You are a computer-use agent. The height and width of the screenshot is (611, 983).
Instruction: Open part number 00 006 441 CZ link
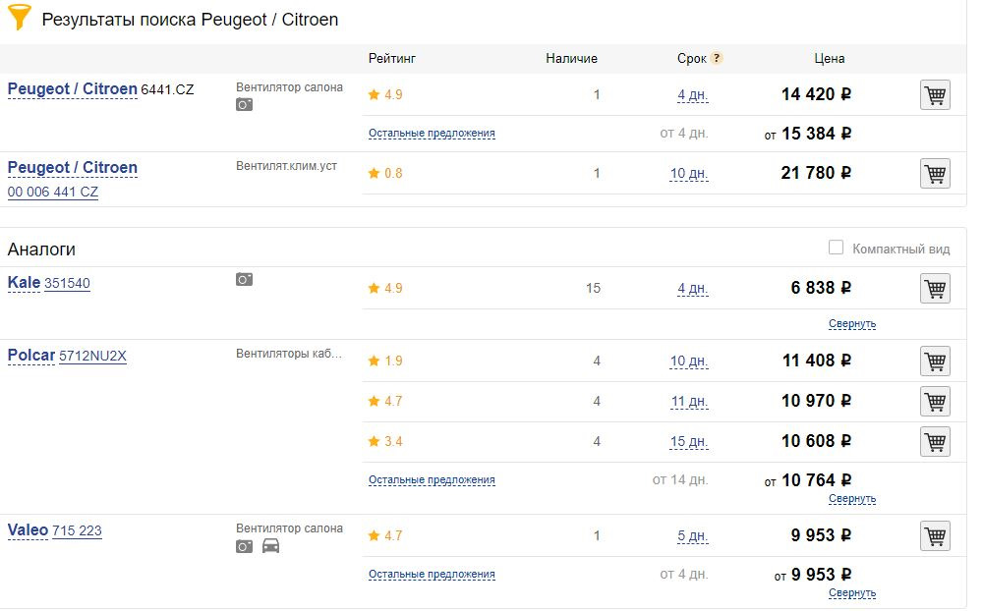coord(53,193)
